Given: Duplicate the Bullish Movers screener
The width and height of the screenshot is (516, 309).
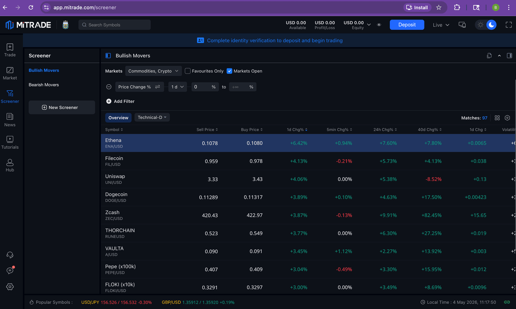Looking at the screenshot, I should pos(489,55).
